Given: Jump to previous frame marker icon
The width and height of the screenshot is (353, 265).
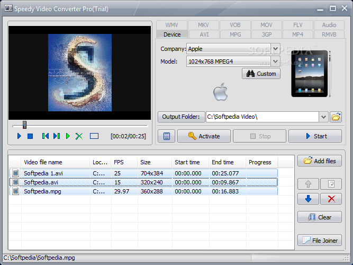Looking at the screenshot, I should (46, 136).
